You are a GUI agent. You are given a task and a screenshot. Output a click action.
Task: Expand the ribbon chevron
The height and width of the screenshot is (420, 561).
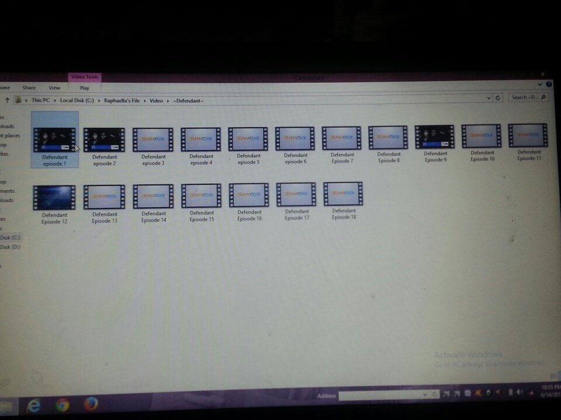coord(539,85)
